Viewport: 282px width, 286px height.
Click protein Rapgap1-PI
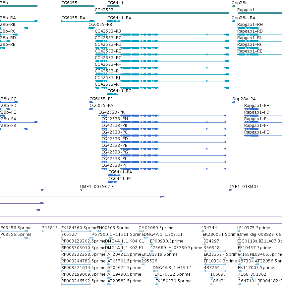256,119
